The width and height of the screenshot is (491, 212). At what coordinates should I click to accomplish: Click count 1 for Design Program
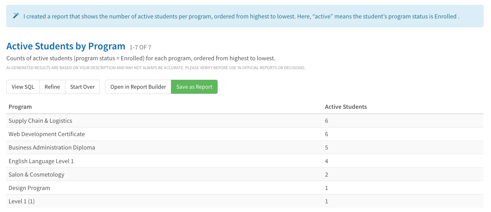tap(326, 188)
